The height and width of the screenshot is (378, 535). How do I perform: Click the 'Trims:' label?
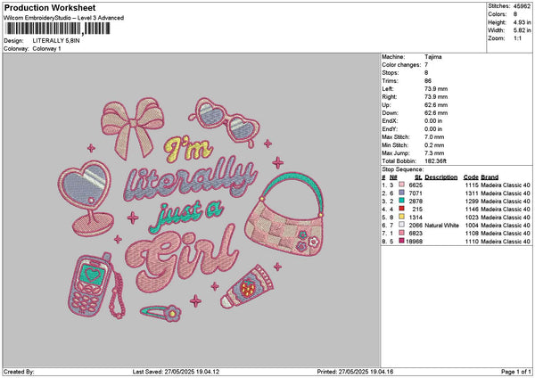[x=390, y=81]
